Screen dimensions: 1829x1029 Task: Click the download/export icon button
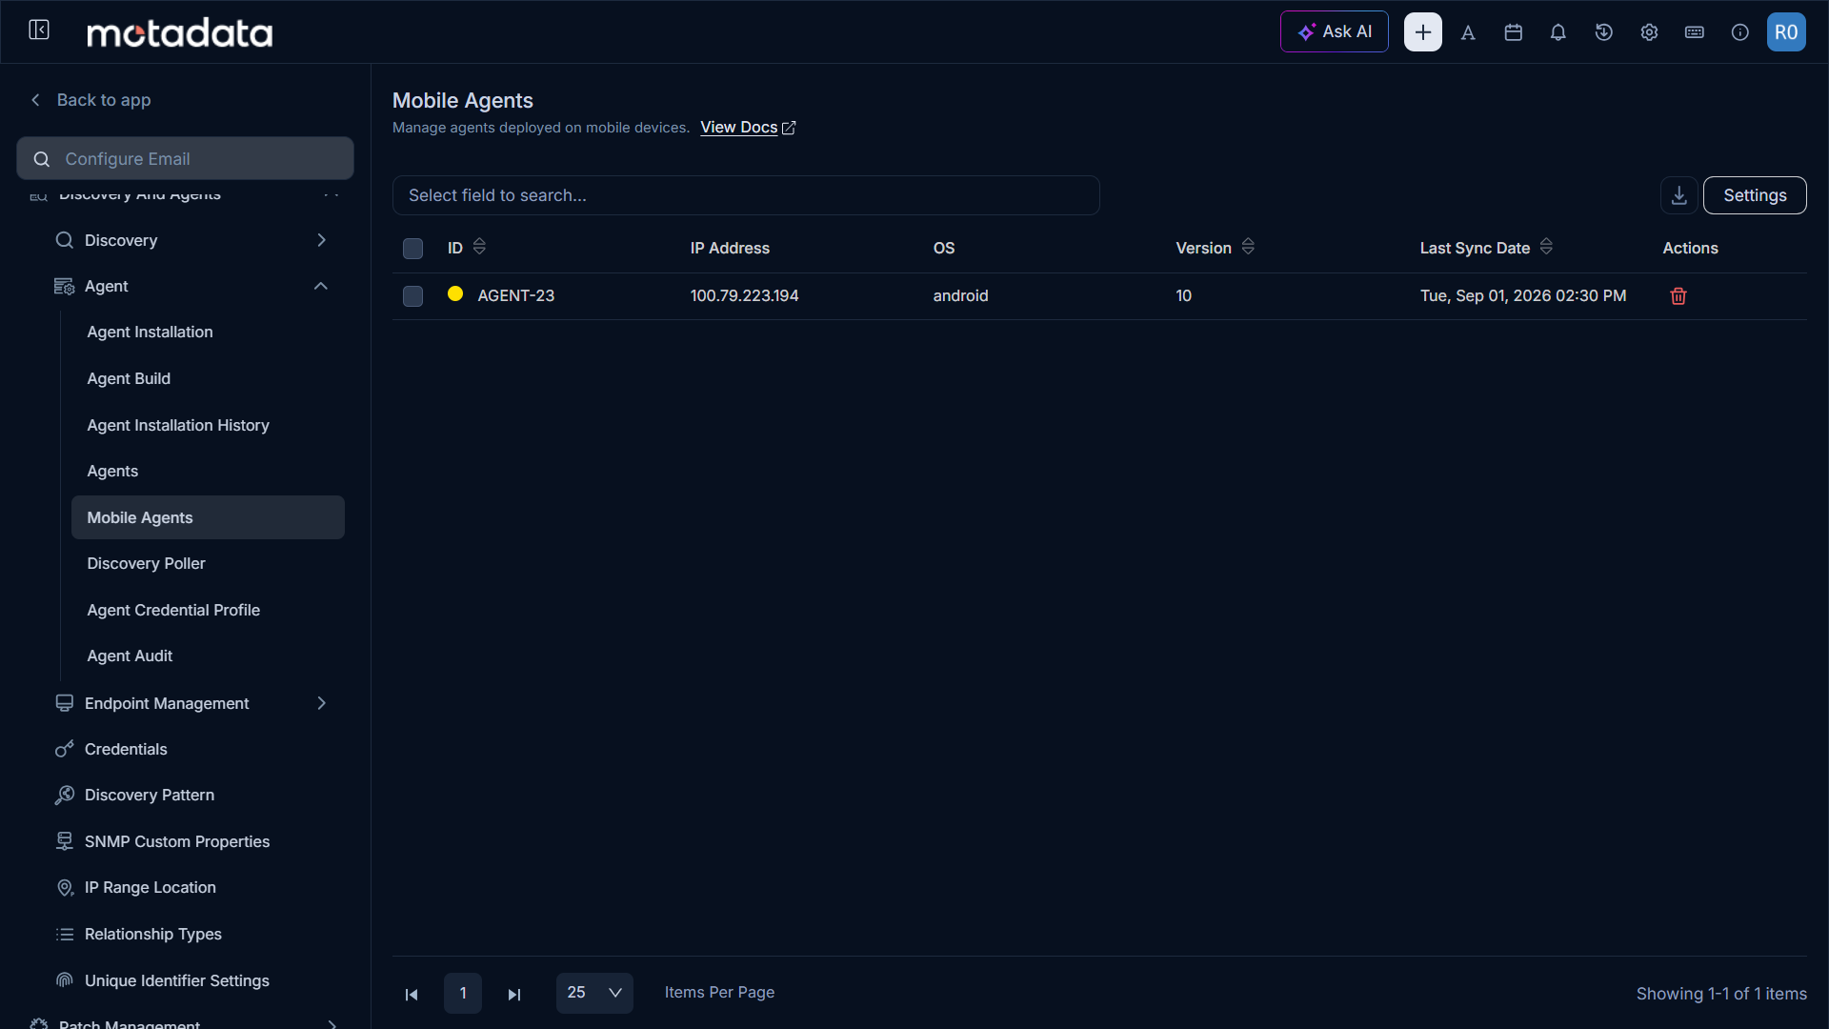(x=1678, y=195)
